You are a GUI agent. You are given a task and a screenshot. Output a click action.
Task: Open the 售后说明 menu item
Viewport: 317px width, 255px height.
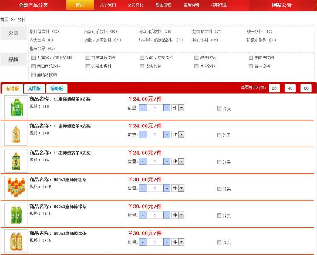pos(191,5)
